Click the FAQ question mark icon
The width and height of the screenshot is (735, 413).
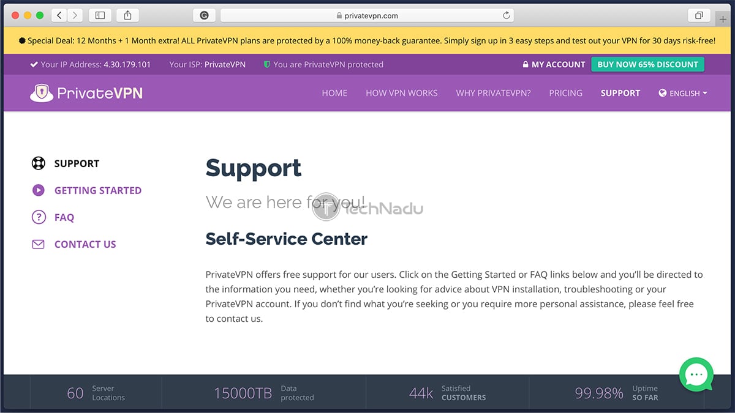38,217
